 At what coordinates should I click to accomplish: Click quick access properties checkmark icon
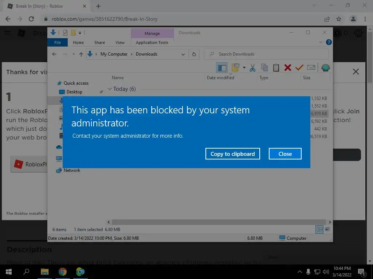pos(65,33)
